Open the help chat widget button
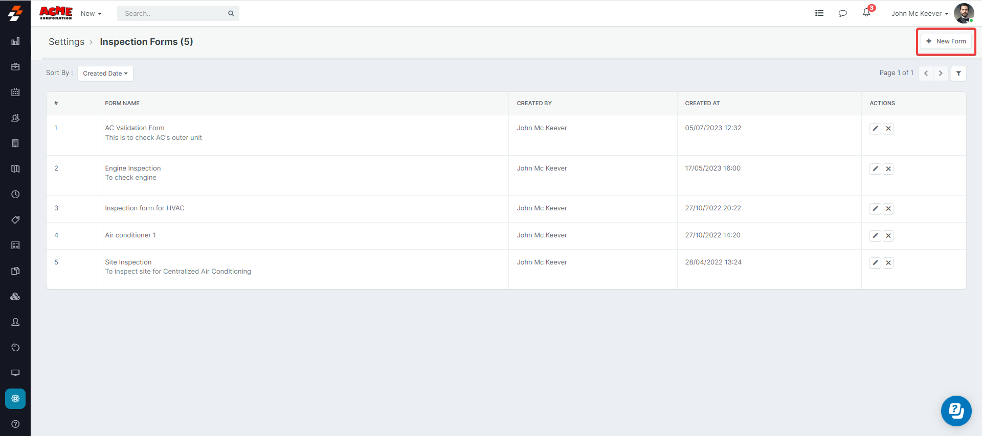This screenshot has height=436, width=982. (955, 410)
